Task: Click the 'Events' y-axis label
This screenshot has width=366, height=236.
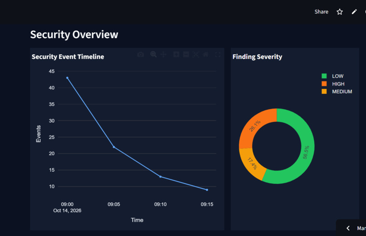Action: pos(39,134)
